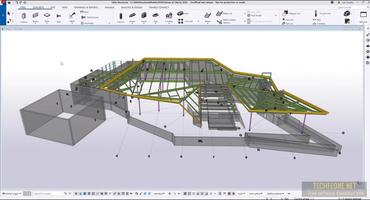Click the concrete Item icon
Screen dimensions: 370x200
click(x=180, y=13)
